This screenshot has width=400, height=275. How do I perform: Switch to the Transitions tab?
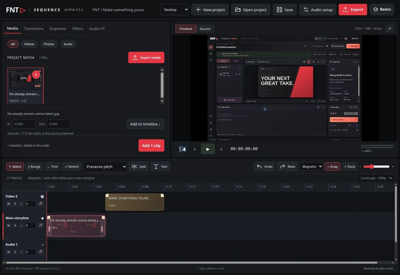(x=34, y=28)
